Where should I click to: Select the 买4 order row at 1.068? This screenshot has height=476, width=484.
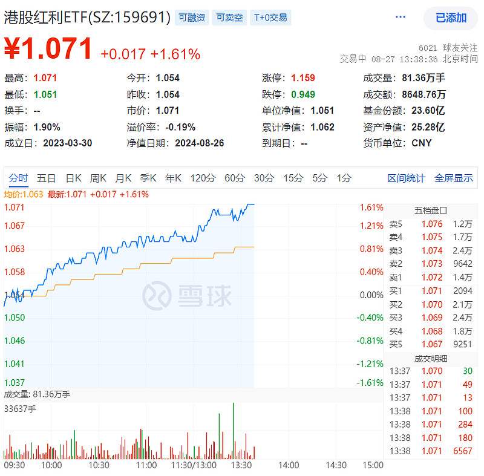click(431, 331)
